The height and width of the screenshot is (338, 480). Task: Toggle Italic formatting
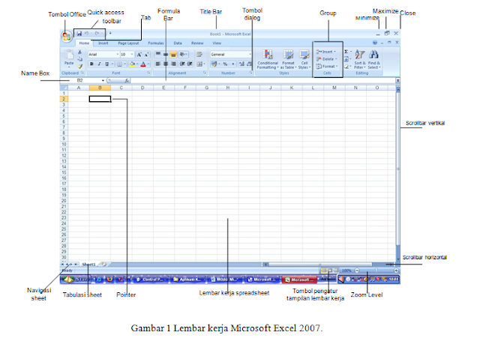click(99, 64)
